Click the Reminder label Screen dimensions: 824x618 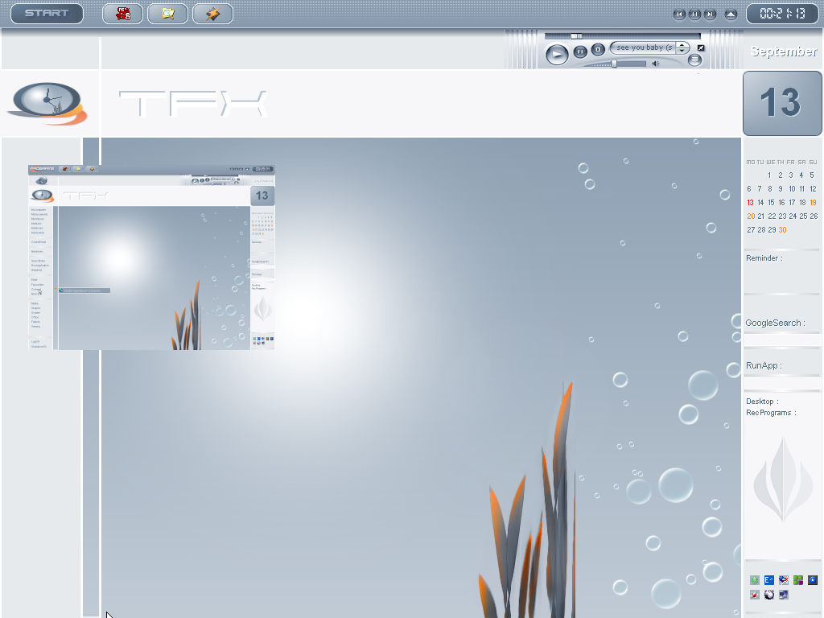764,258
